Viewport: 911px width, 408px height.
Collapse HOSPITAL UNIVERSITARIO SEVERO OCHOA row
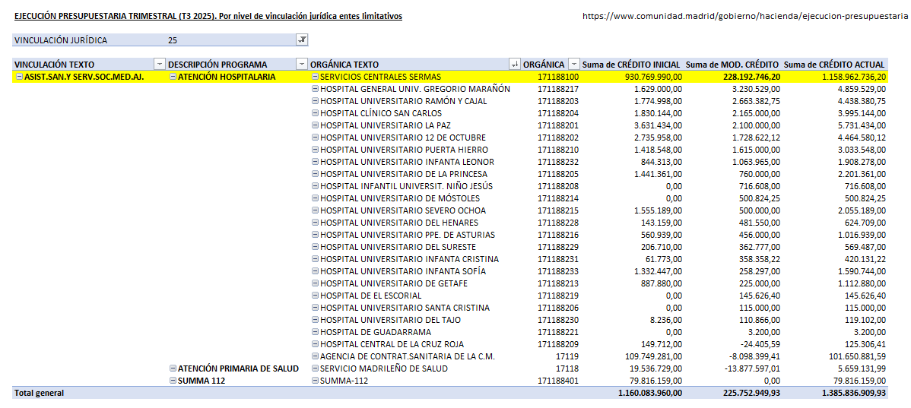[315, 210]
